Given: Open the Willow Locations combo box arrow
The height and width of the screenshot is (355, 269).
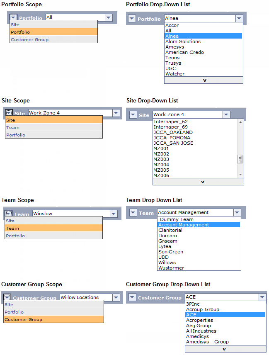Looking at the screenshot, I should 116,297.
